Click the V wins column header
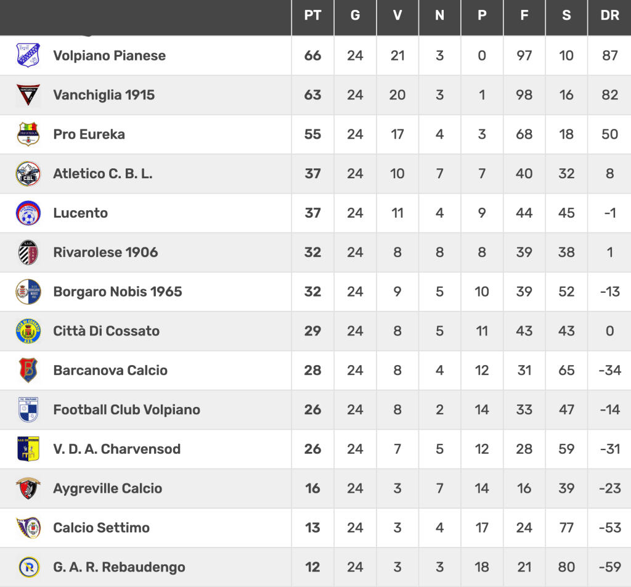Image resolution: width=631 pixels, height=587 pixels. (397, 15)
